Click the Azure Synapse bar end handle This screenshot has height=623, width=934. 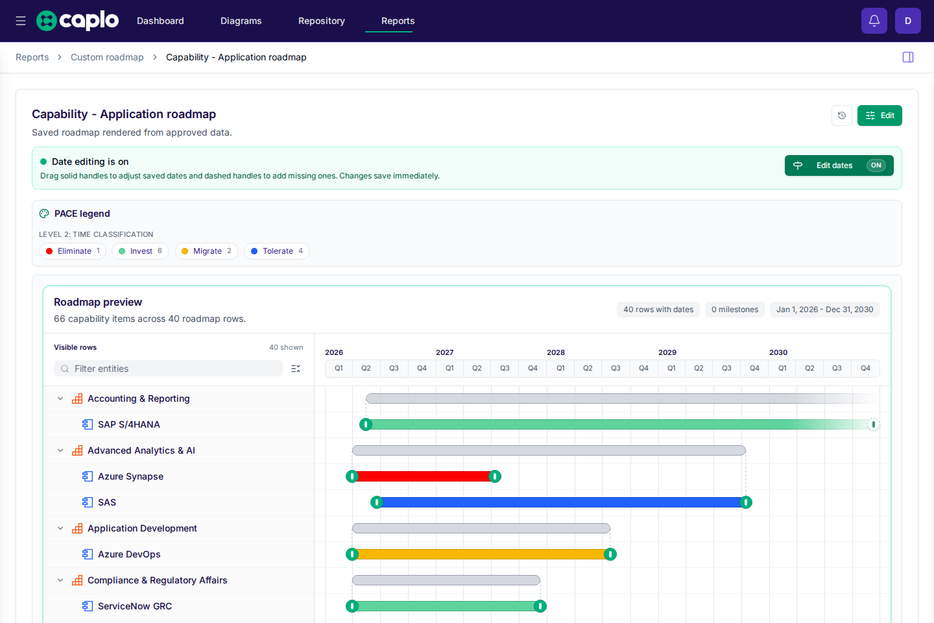(495, 476)
